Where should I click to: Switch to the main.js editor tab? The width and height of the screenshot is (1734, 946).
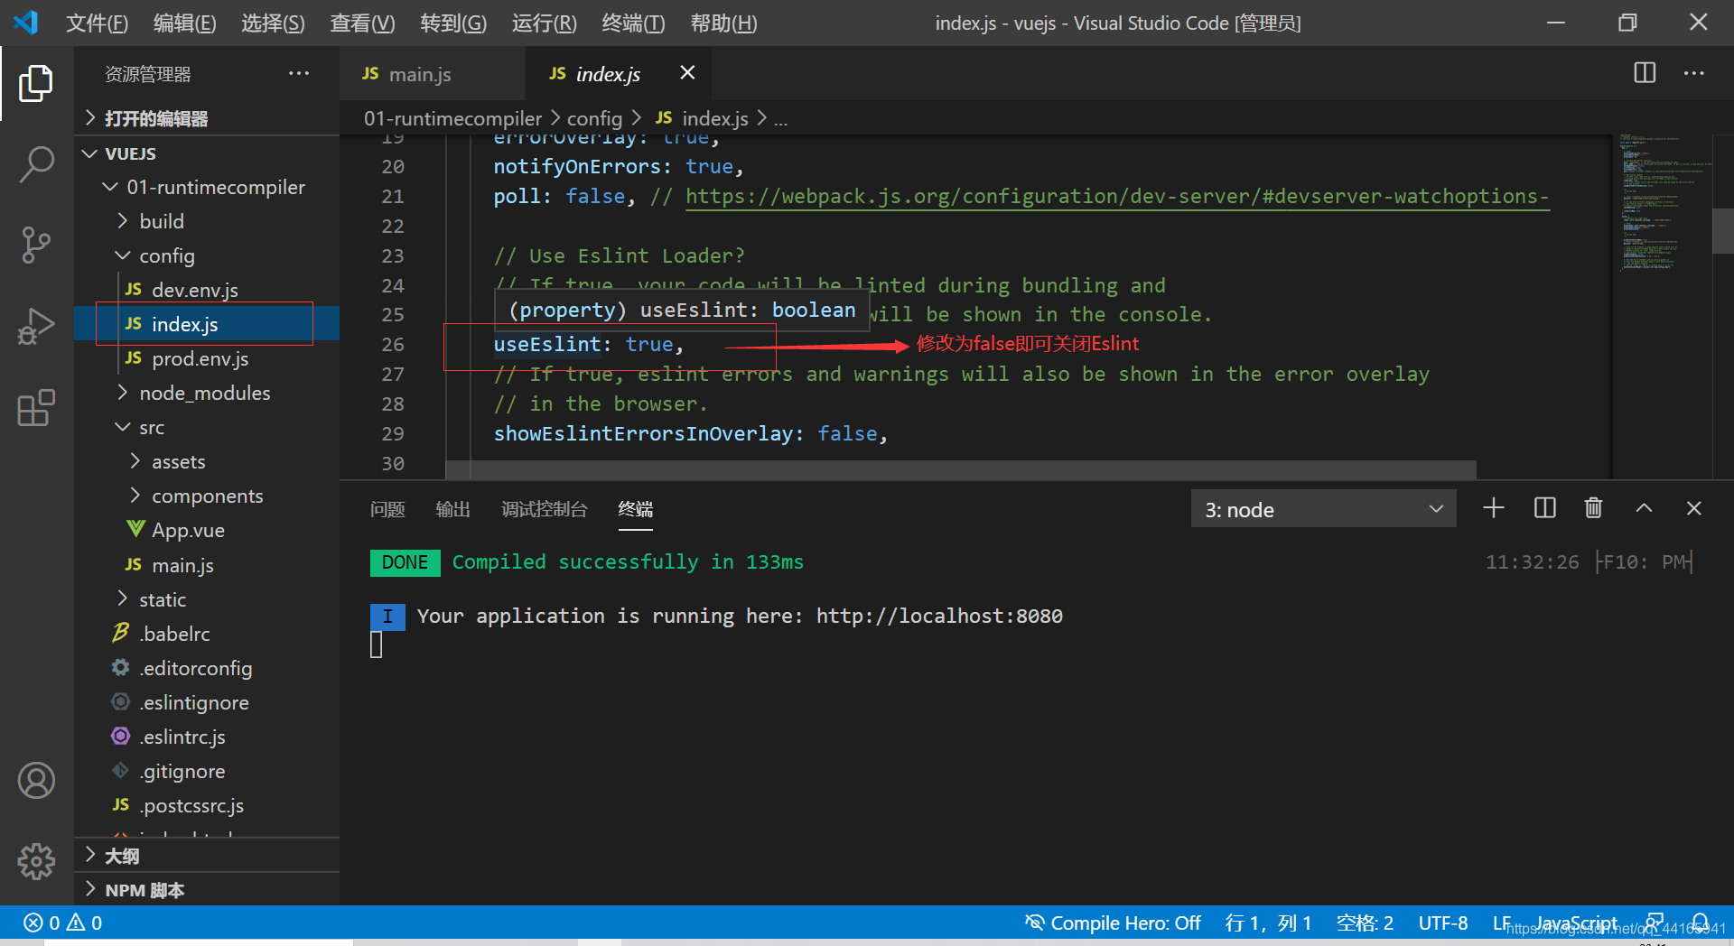433,74
